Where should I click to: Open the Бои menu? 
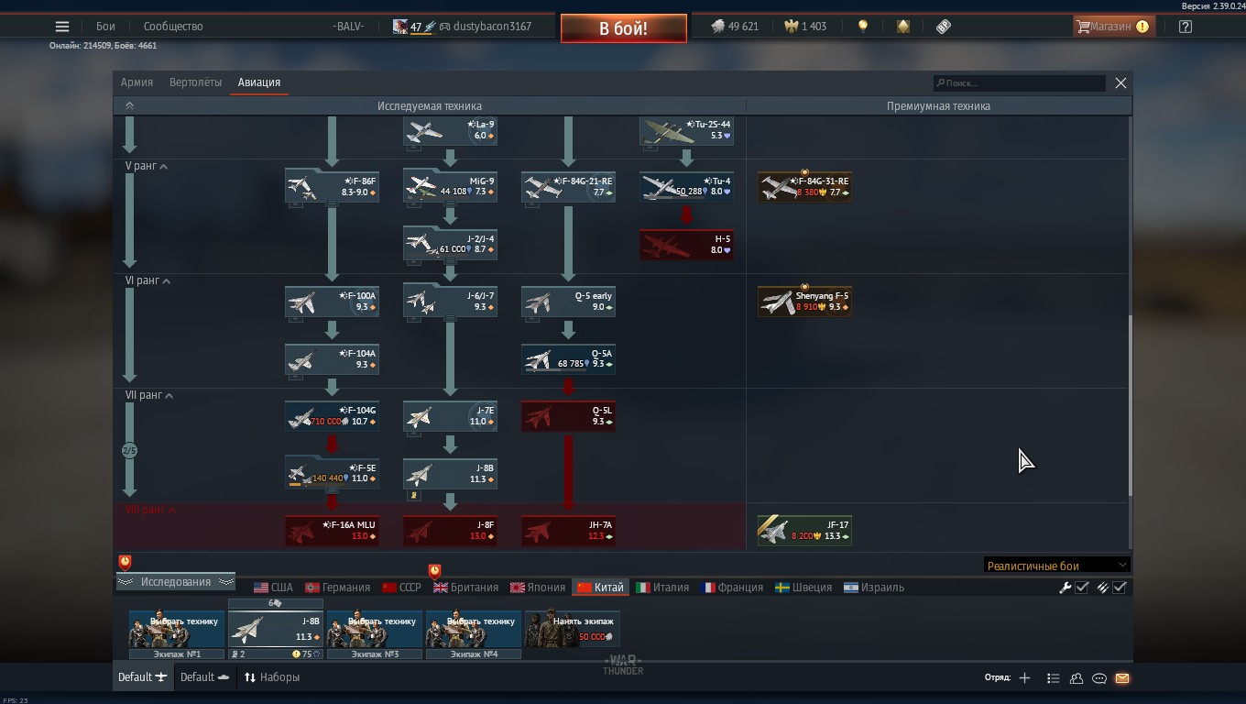click(x=105, y=27)
